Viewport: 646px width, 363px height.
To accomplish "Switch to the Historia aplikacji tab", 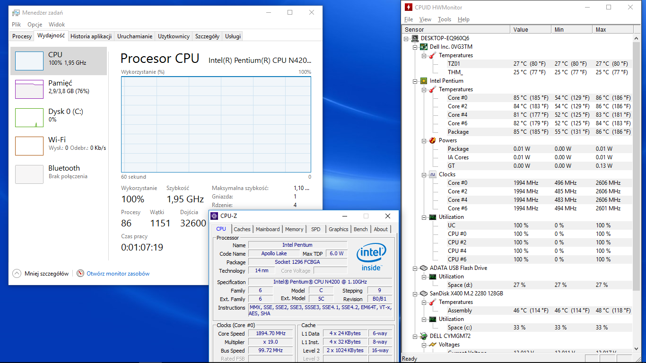I will pos(91,36).
